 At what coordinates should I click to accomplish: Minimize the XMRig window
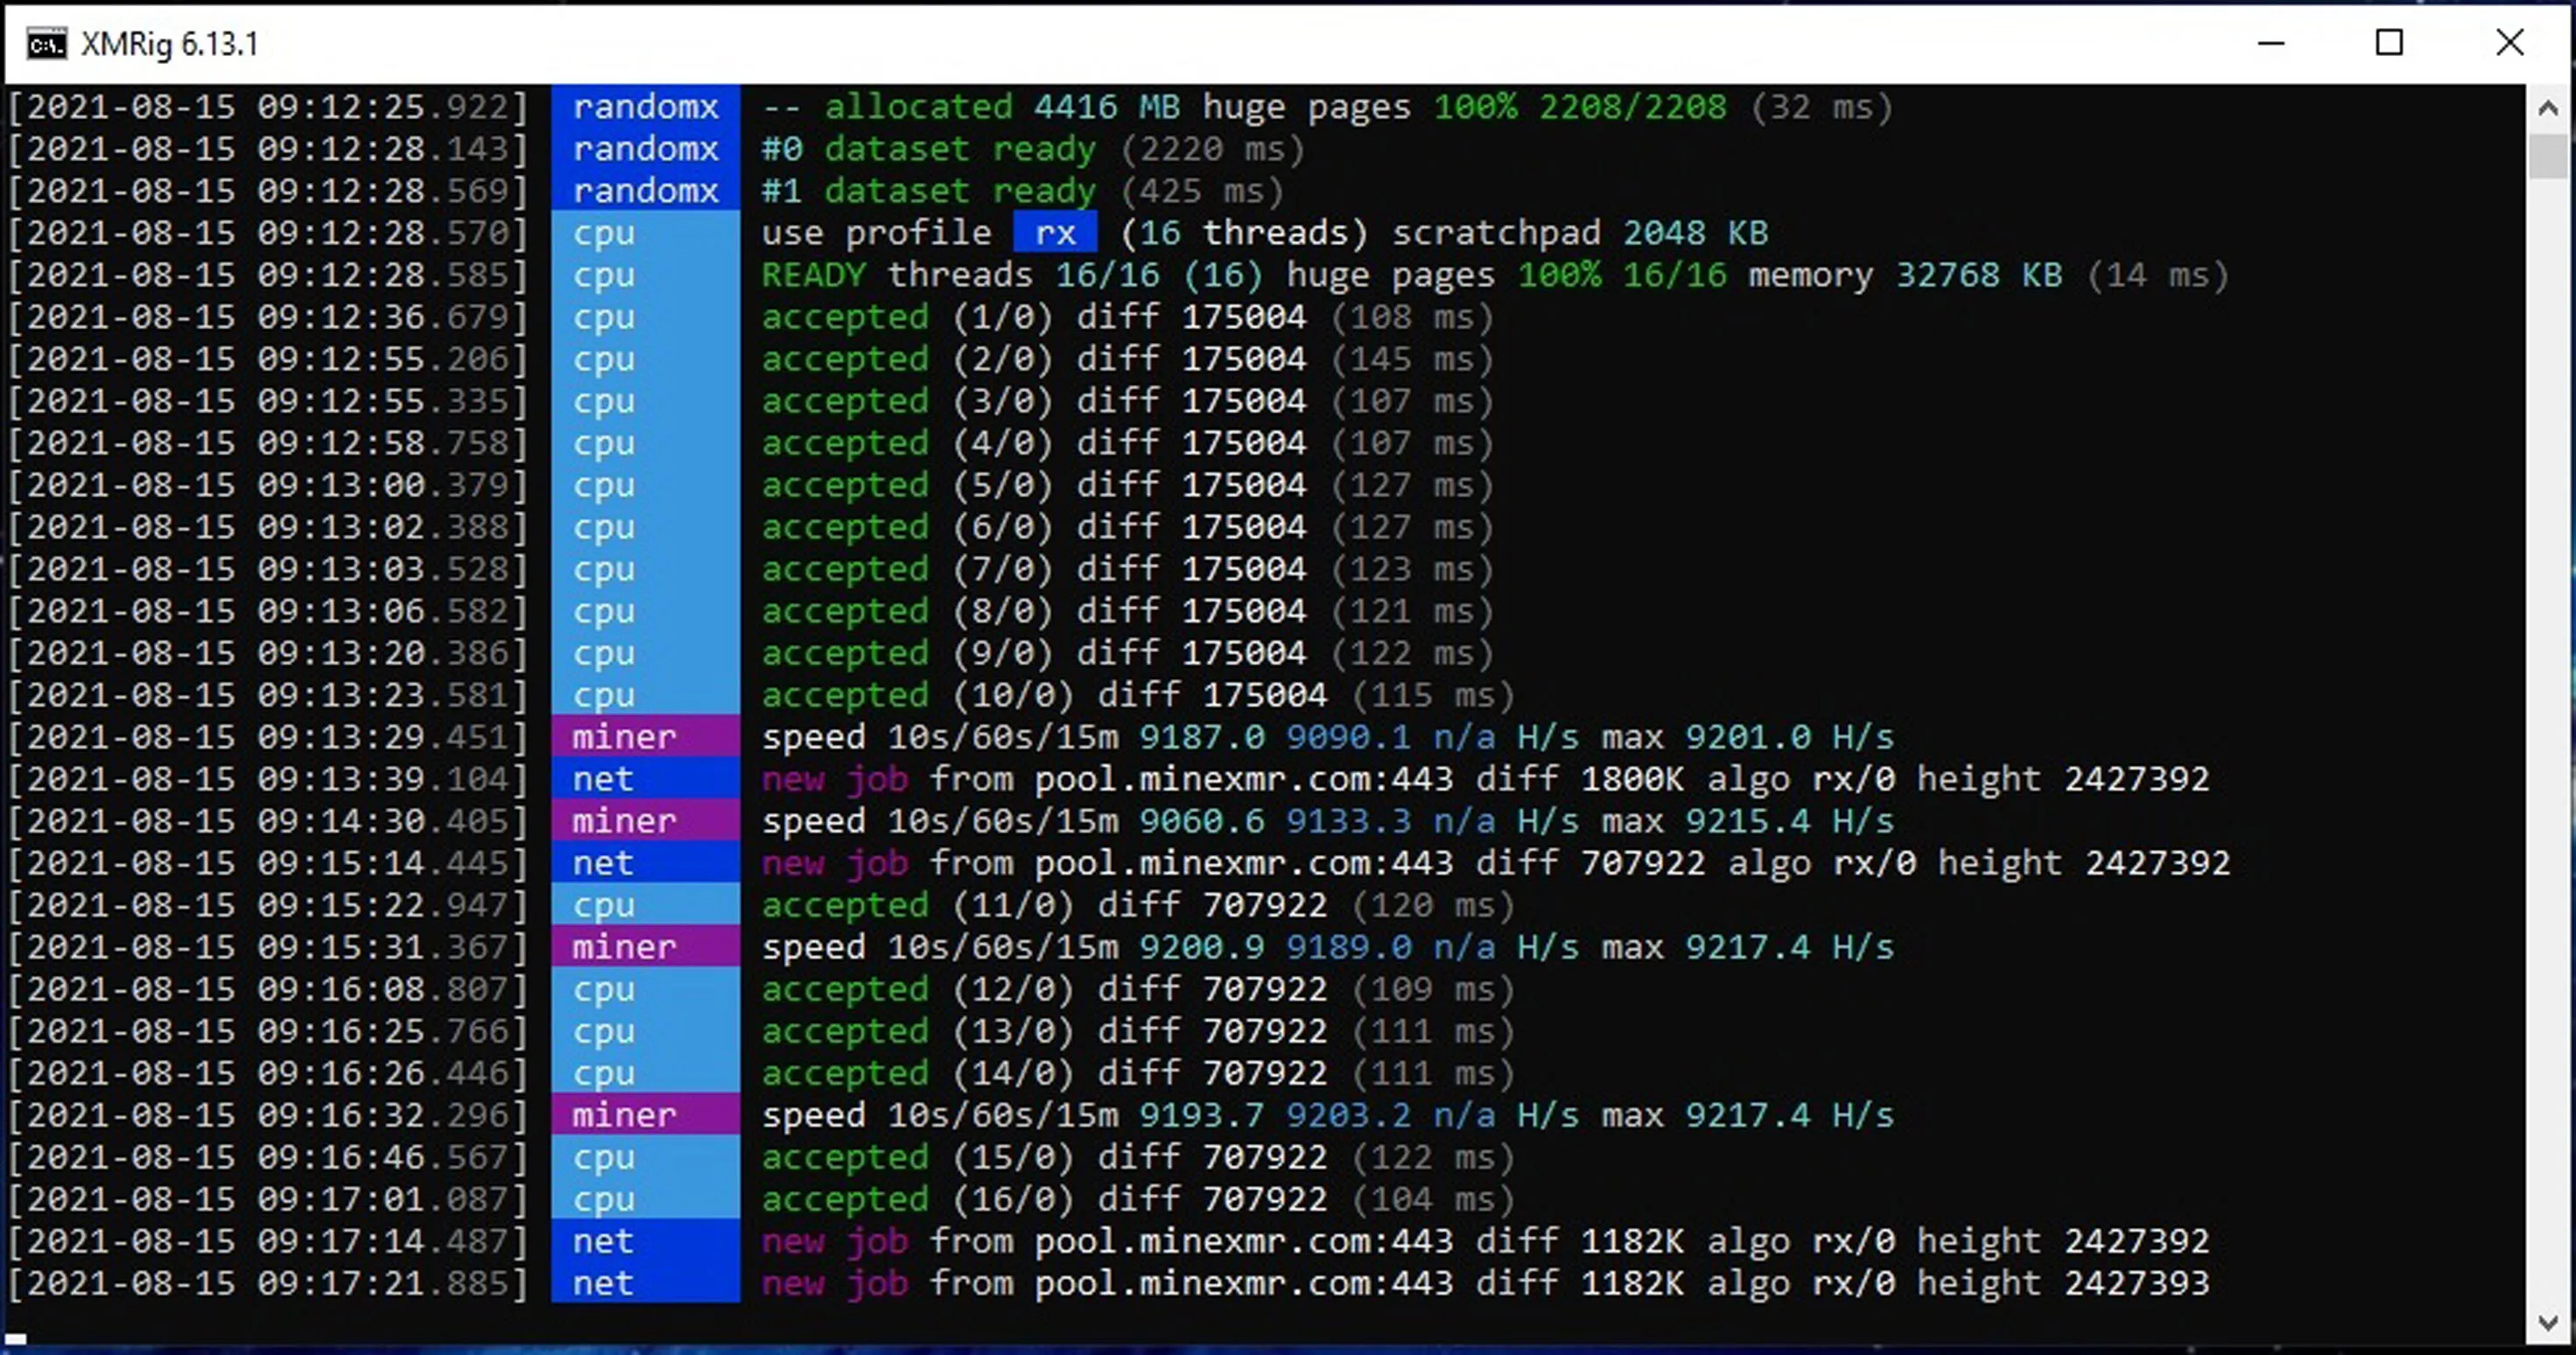tap(2271, 43)
